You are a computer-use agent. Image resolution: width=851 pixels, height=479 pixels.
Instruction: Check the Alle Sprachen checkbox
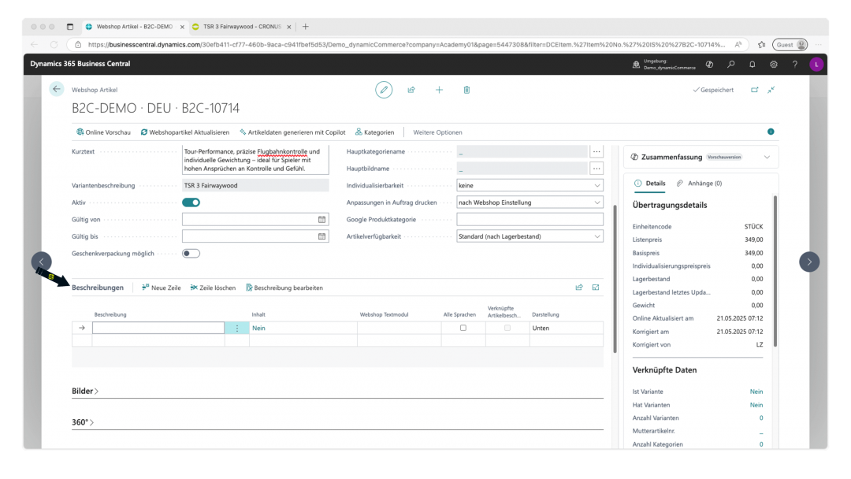pyautogui.click(x=463, y=328)
